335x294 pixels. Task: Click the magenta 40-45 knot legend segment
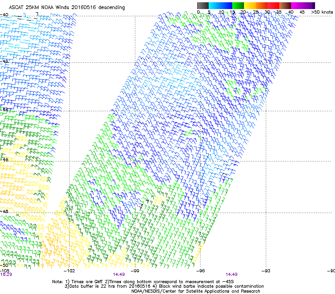297,5
